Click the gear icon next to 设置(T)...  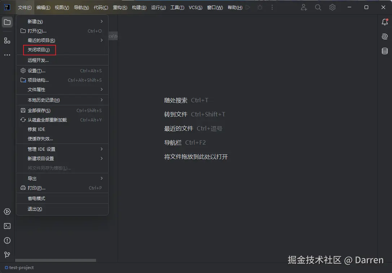click(x=23, y=71)
